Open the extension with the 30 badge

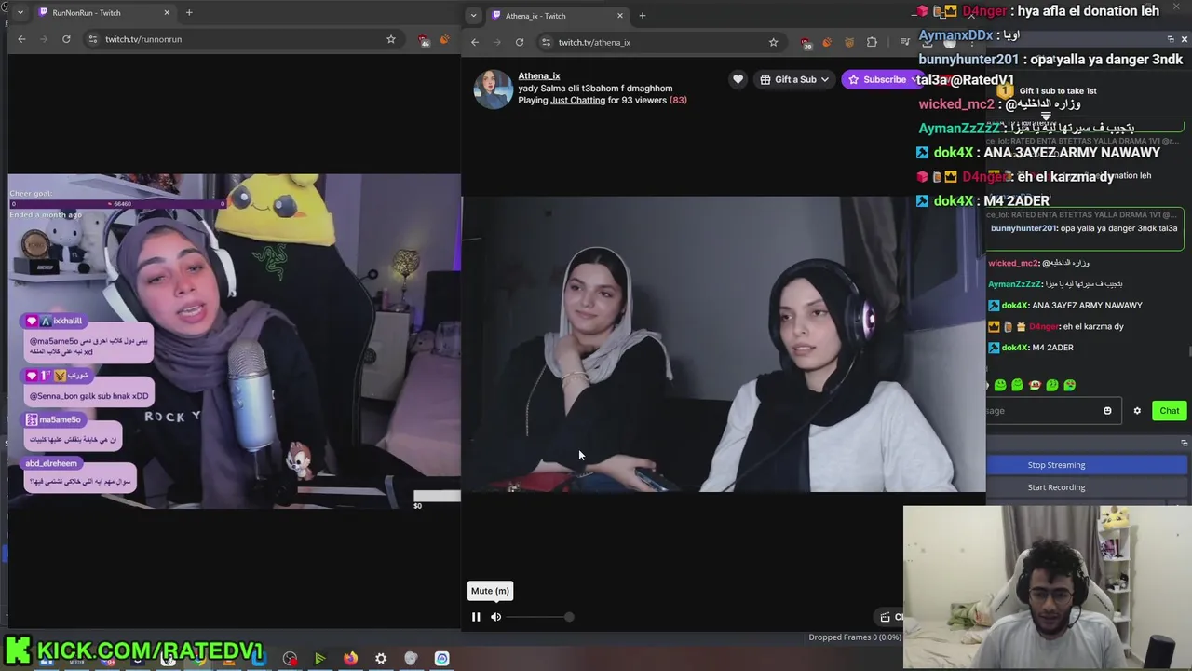tap(806, 42)
